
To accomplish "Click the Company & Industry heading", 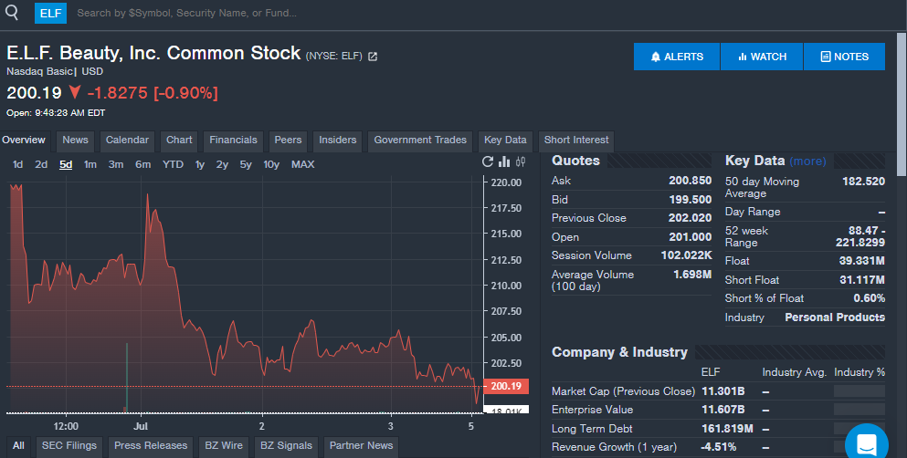I will pos(619,352).
